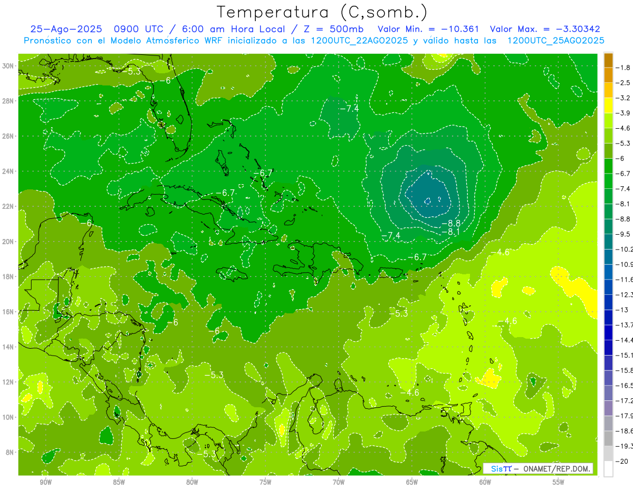The width and height of the screenshot is (633, 489).
Task: Click the -20 value on the color scale
Action: (x=622, y=462)
